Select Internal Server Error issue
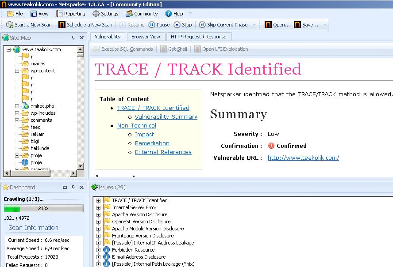 134,207
